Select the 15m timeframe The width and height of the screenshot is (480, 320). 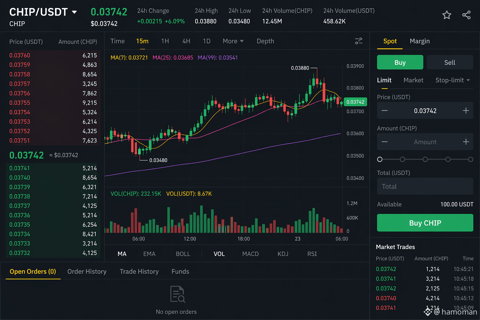(142, 41)
